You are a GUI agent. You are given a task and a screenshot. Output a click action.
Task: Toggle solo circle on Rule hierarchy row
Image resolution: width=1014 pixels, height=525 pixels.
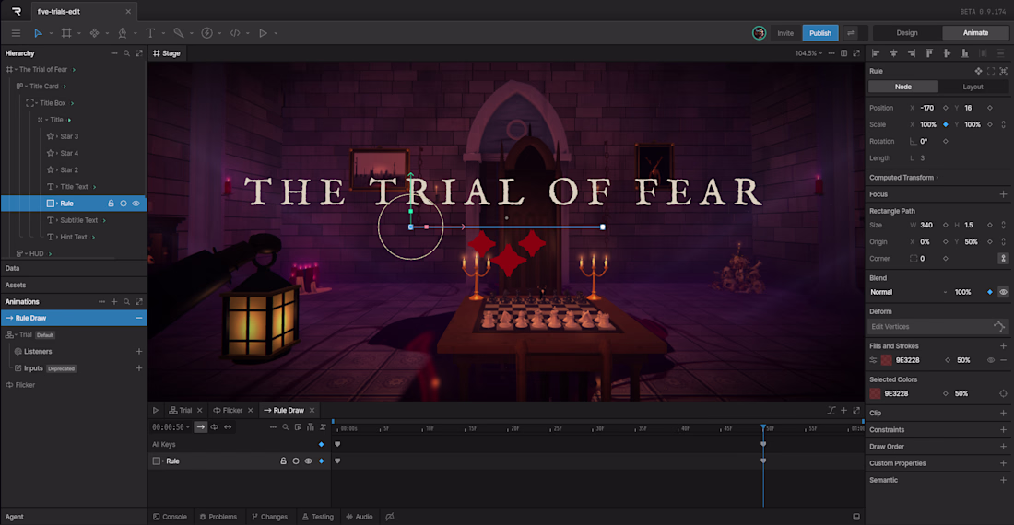coord(123,204)
